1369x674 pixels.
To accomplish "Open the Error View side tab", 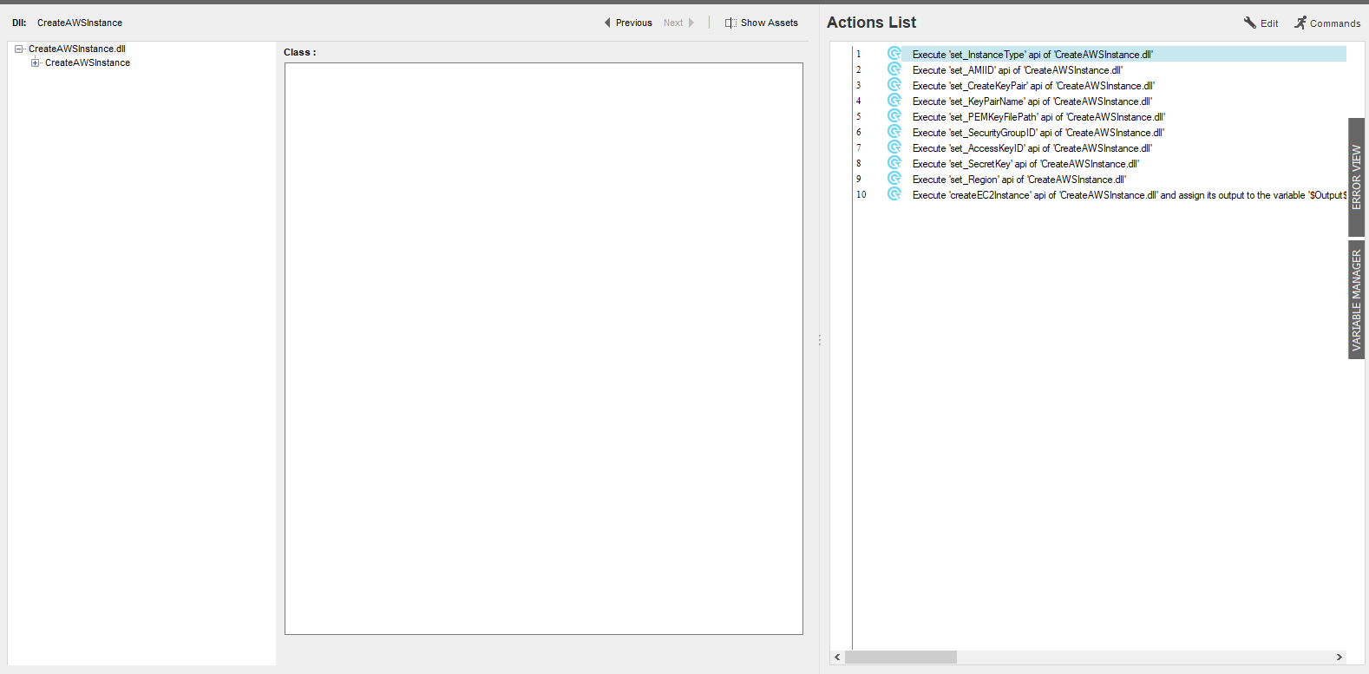I will pyautogui.click(x=1356, y=177).
